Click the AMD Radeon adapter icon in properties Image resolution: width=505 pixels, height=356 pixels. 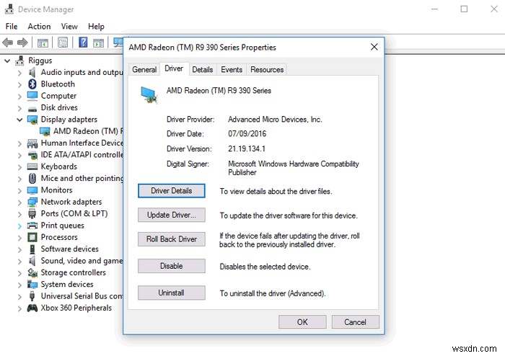point(149,95)
